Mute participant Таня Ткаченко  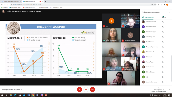(163, 42)
